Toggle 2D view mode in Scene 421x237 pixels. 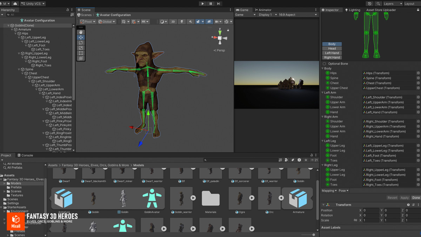pos(173,22)
